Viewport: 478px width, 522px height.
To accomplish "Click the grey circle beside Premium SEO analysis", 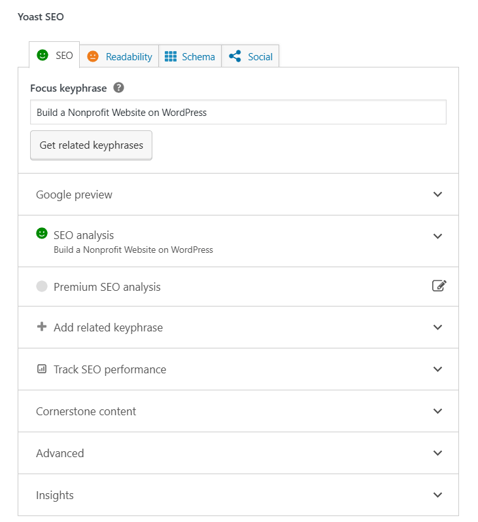I will (x=42, y=286).
